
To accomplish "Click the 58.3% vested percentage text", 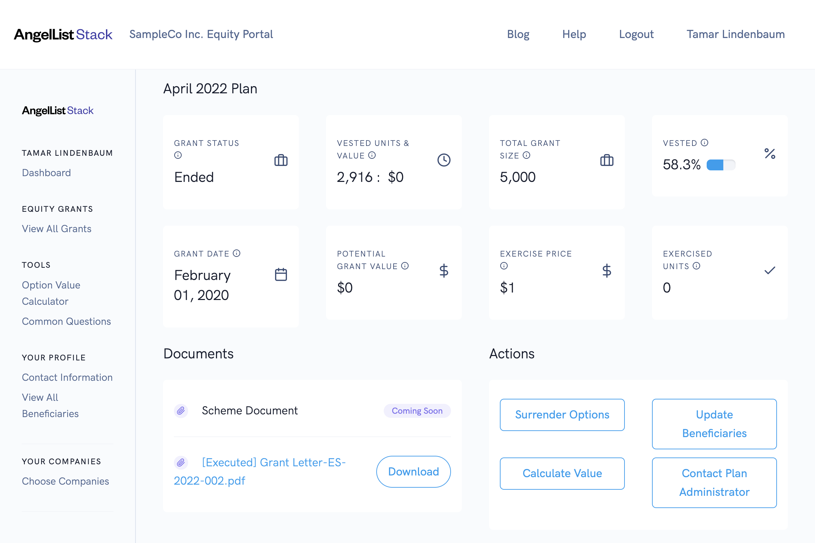I will 682,165.
